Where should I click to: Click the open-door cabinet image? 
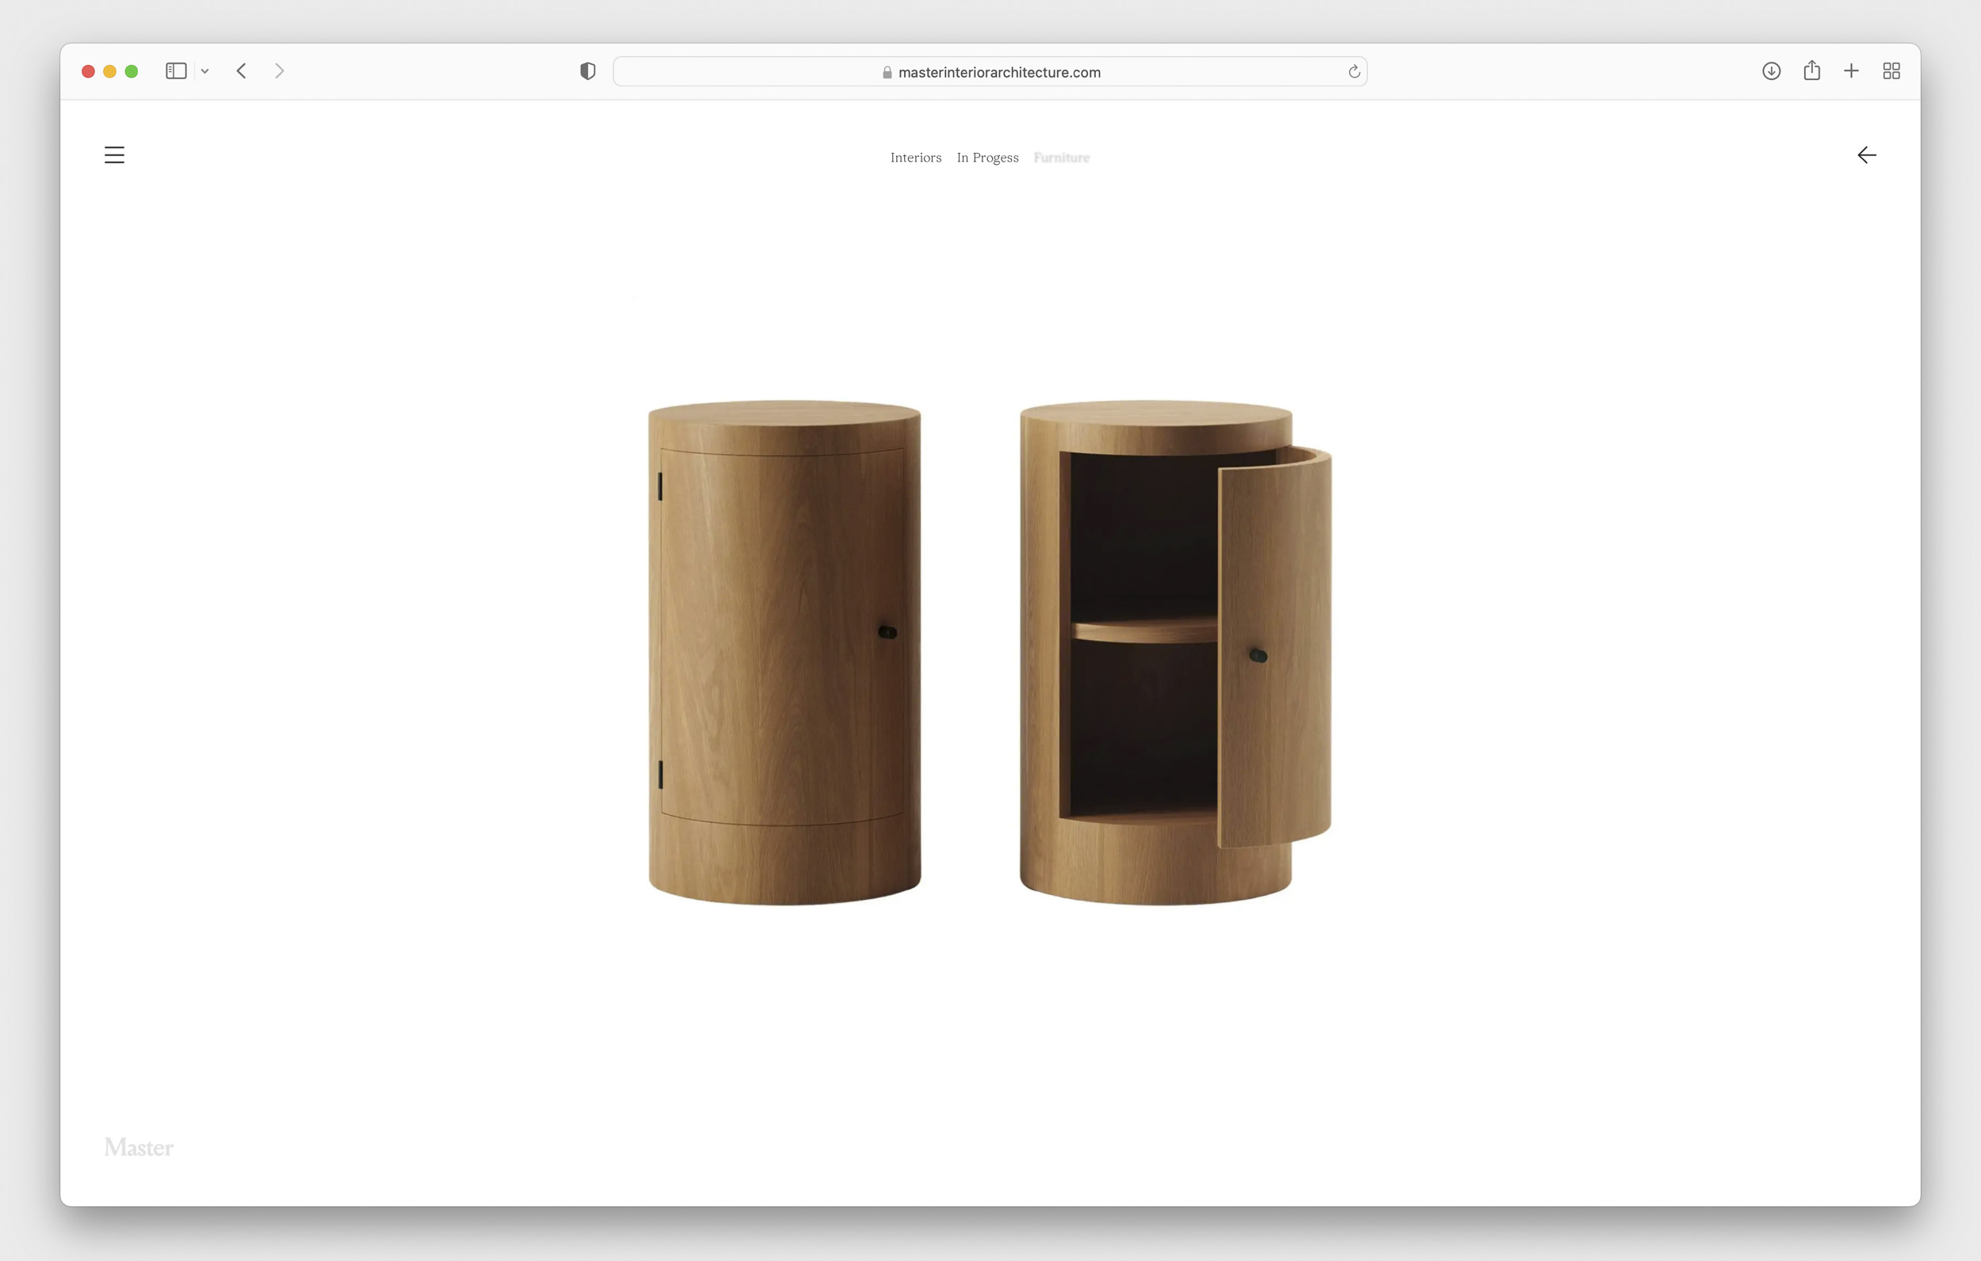1175,653
